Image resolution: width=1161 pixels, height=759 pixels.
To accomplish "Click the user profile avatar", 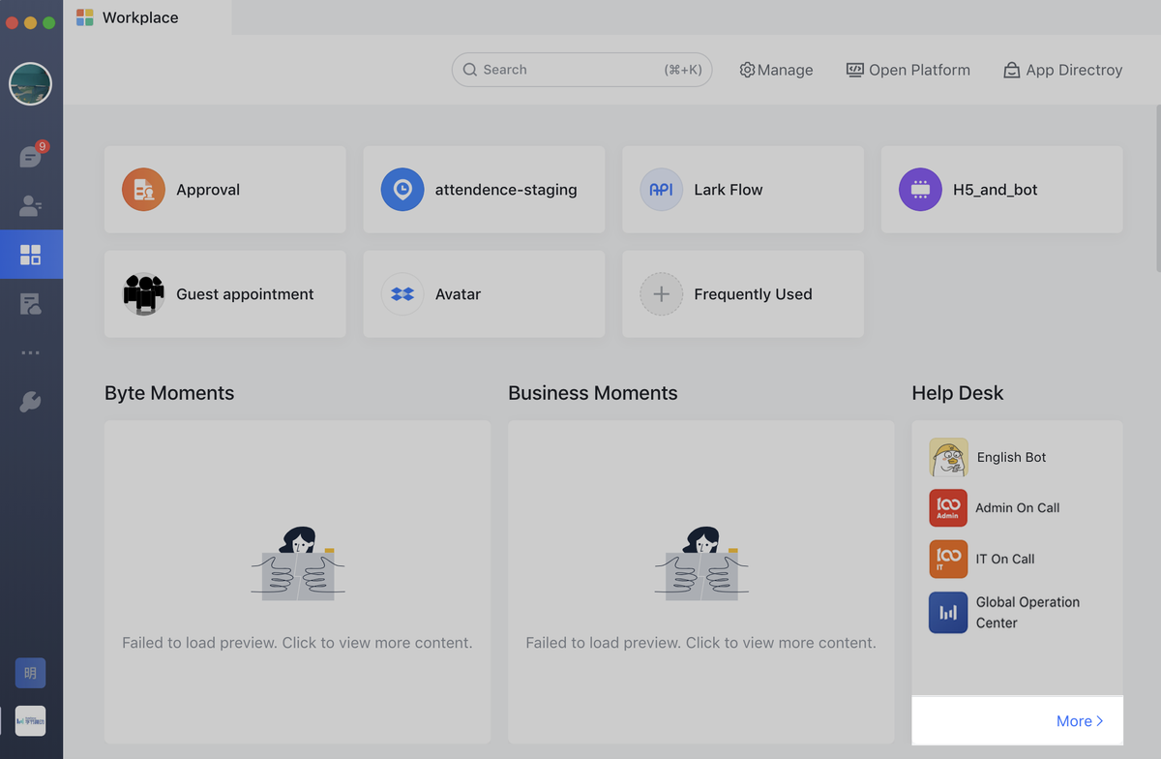I will pos(30,84).
